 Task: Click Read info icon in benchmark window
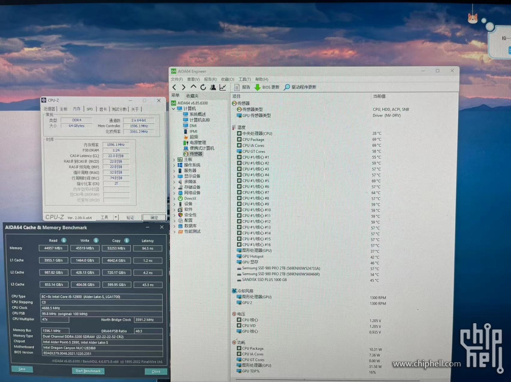[x=64, y=240]
